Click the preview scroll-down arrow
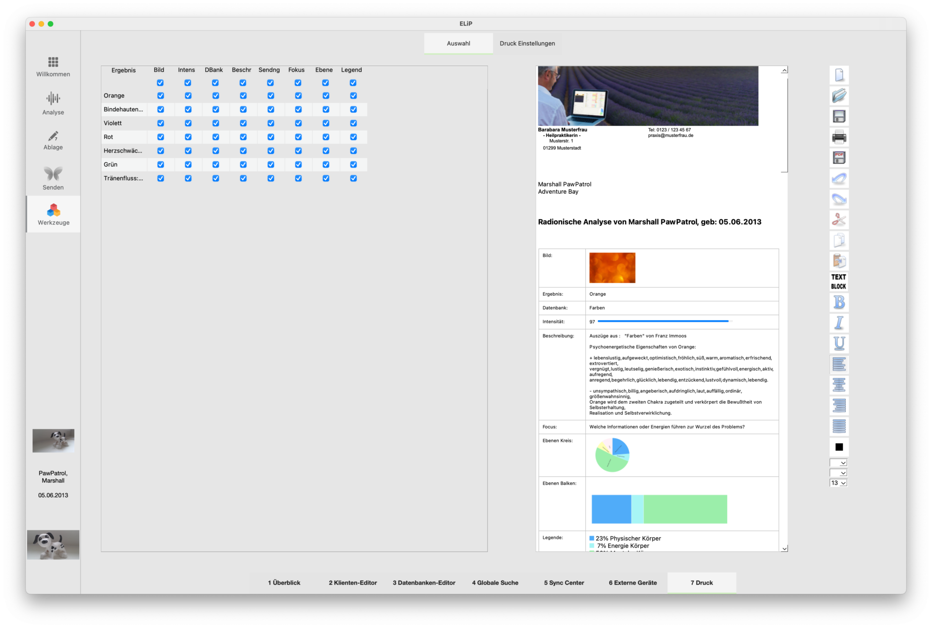 pyautogui.click(x=784, y=549)
